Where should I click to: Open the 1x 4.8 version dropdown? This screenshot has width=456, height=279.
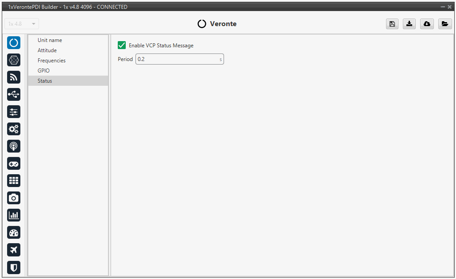coord(22,24)
